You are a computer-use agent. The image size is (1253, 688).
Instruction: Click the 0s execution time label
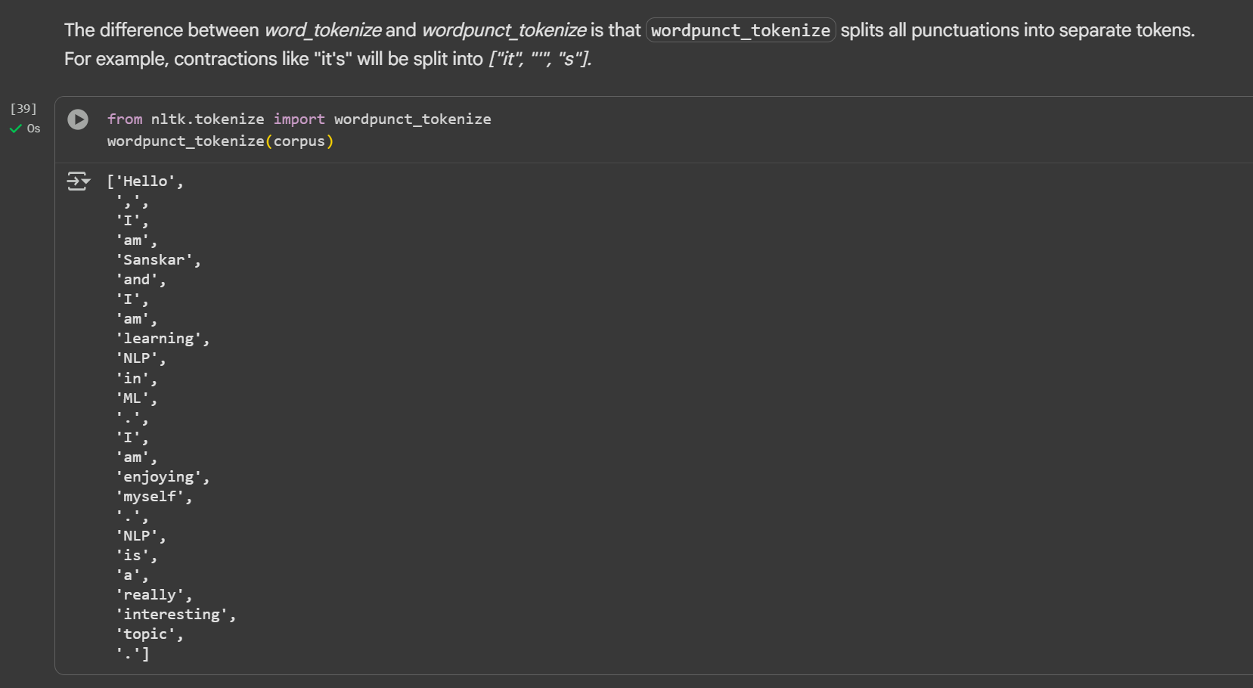tap(34, 129)
